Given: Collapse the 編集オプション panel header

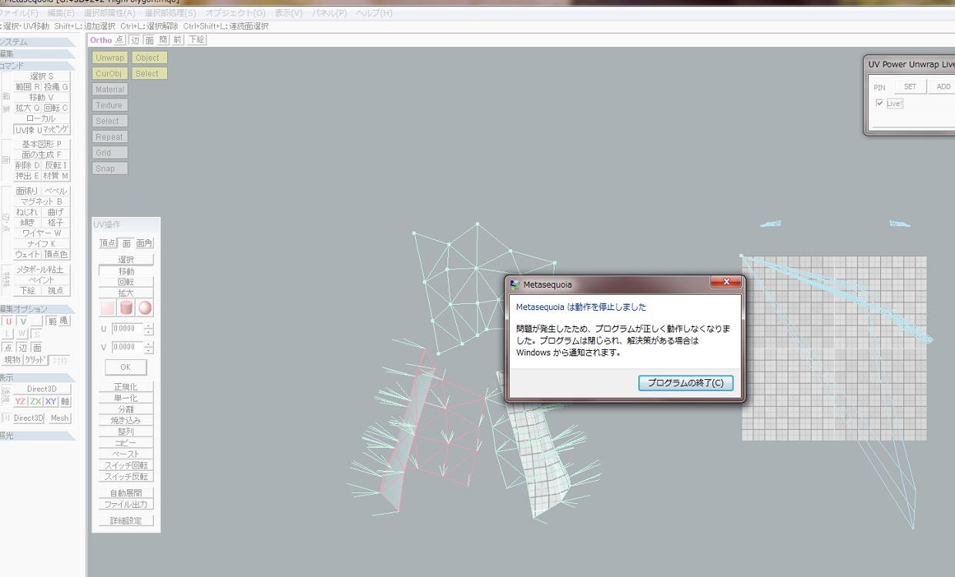Looking at the screenshot, I should [38, 309].
